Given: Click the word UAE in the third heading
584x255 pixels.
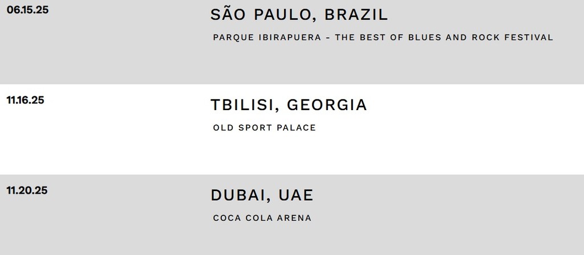Looking at the screenshot, I should click(296, 195).
